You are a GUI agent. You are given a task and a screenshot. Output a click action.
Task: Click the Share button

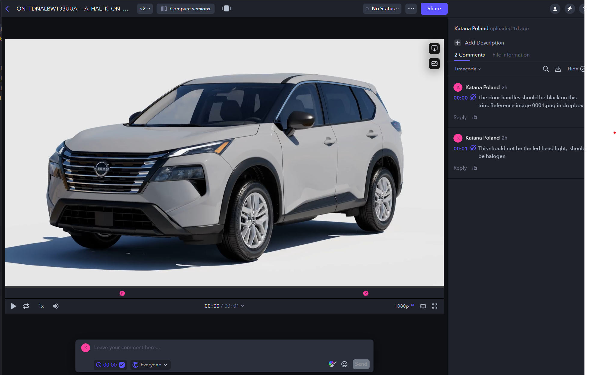point(434,9)
